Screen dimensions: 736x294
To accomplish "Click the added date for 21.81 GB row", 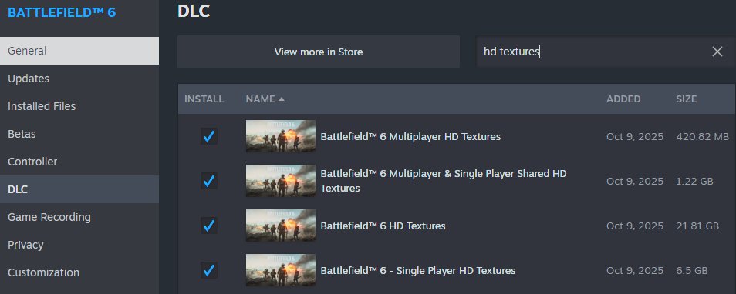I will 635,226.
